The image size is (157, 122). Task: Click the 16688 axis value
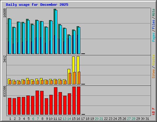pyautogui.click(x=5, y=13)
